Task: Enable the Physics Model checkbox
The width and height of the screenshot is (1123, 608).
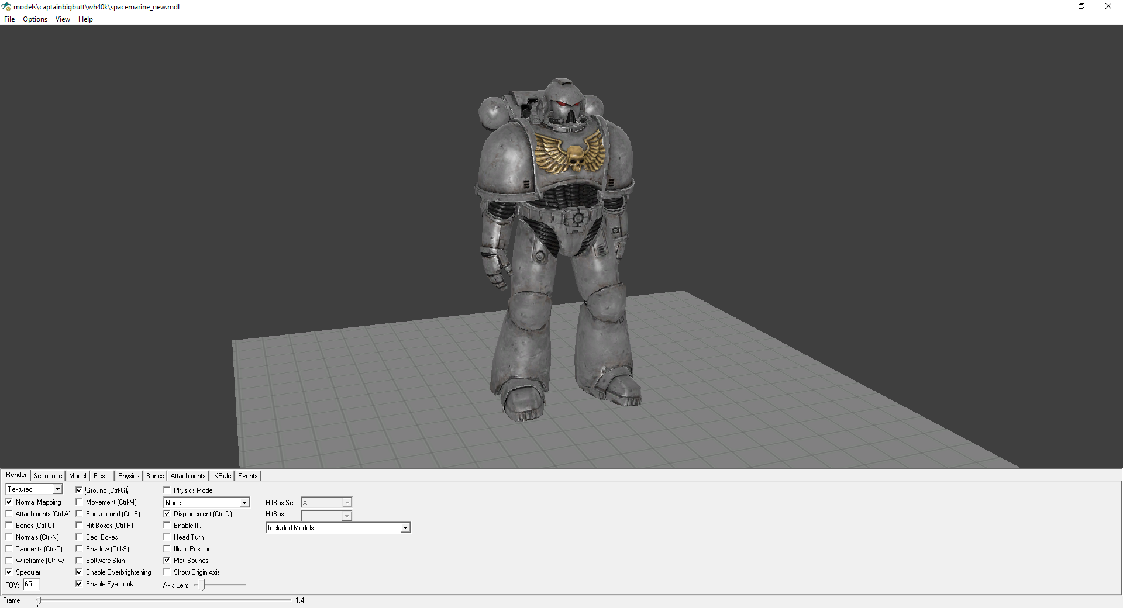Action: point(167,490)
